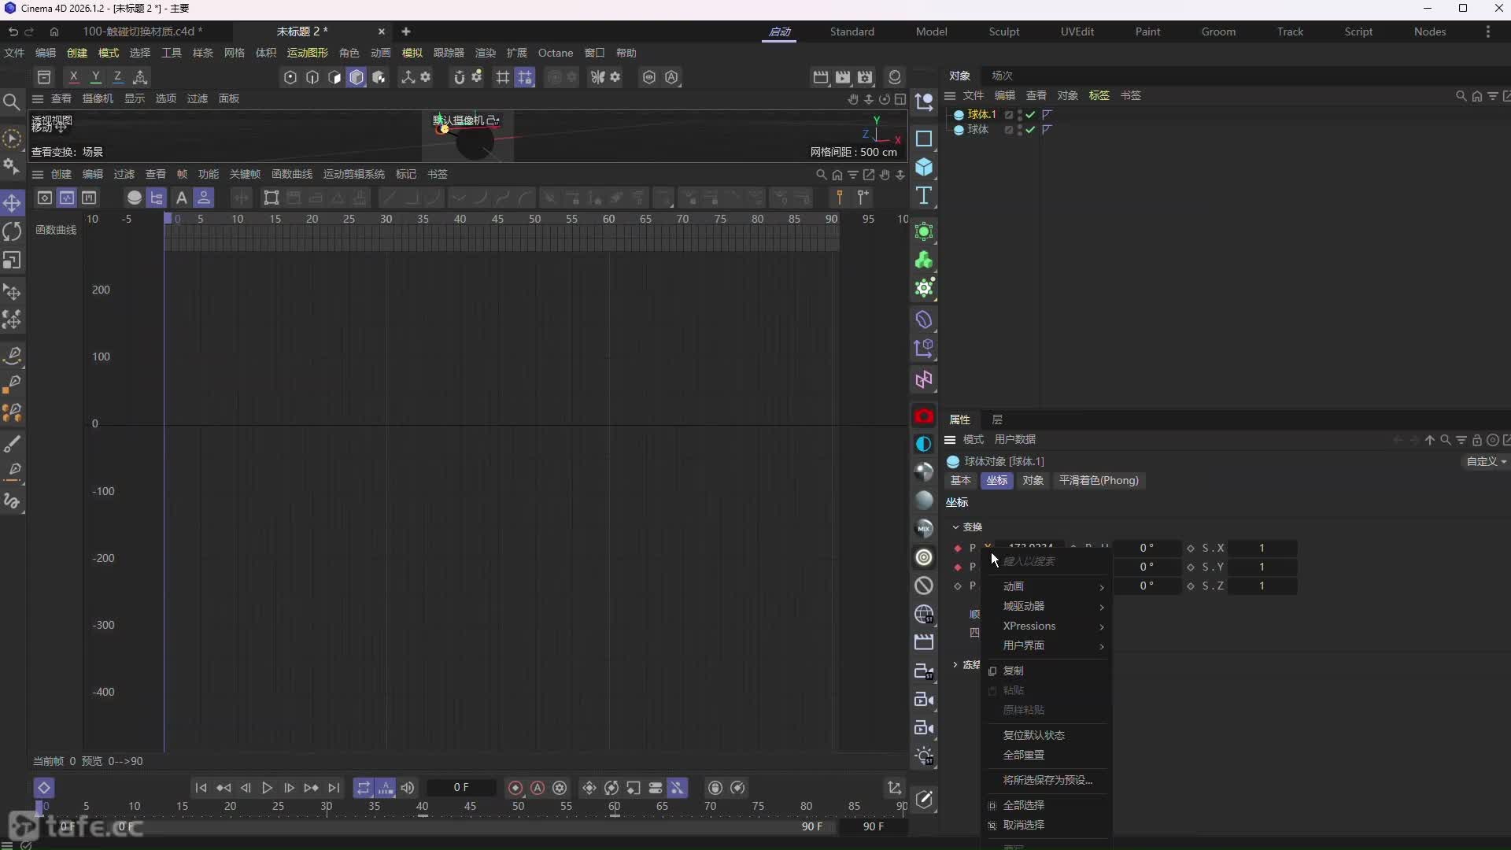Click the autokeying button in timeline
The image size is (1511, 850).
coord(538,788)
